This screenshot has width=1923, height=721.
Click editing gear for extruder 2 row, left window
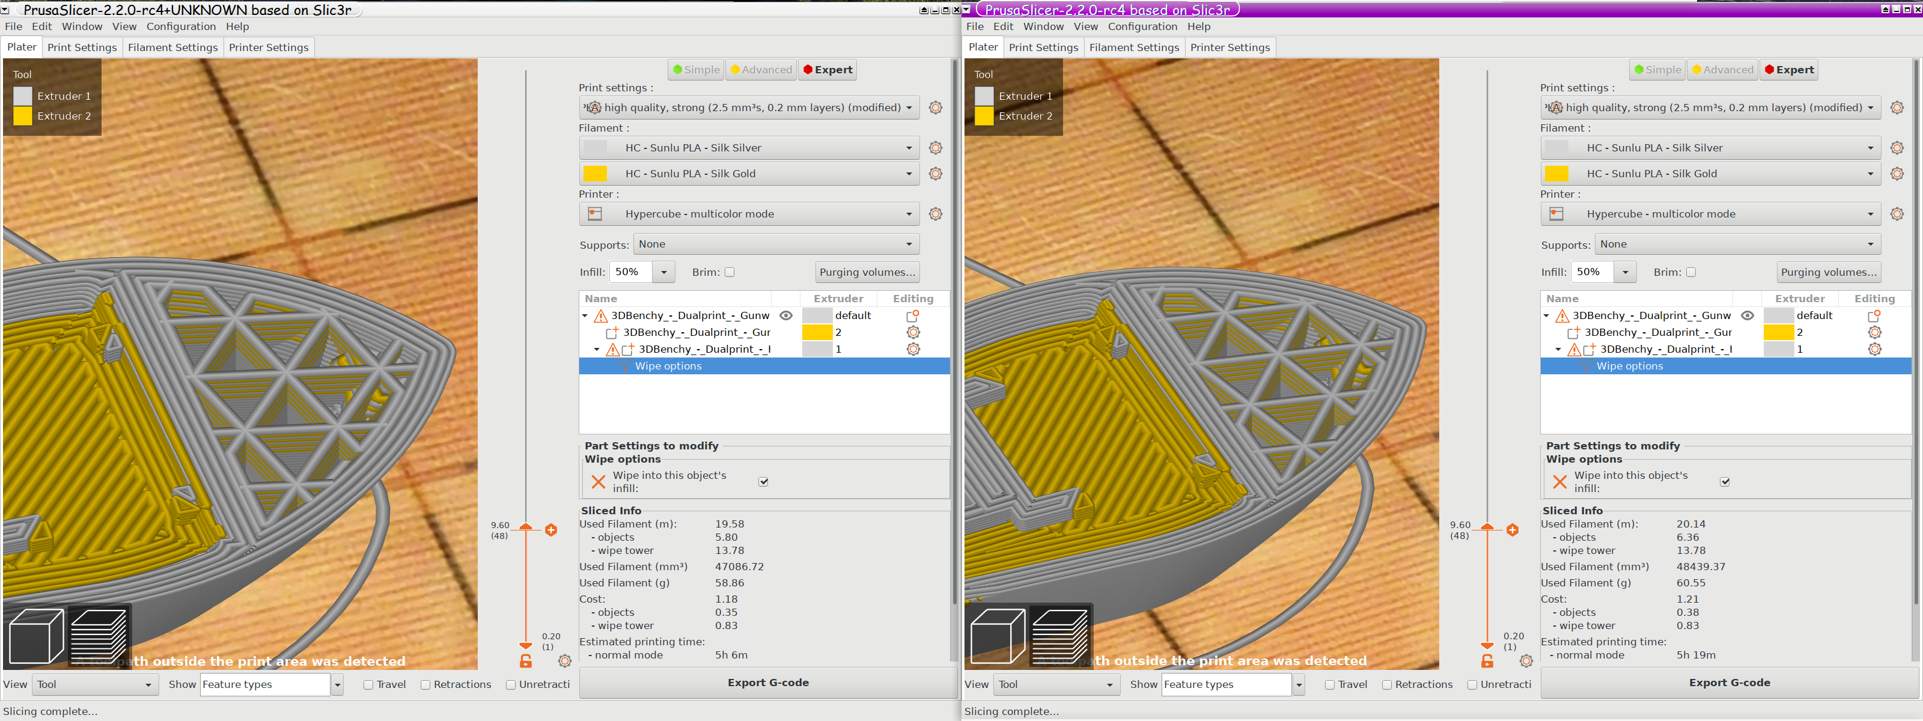coord(913,332)
